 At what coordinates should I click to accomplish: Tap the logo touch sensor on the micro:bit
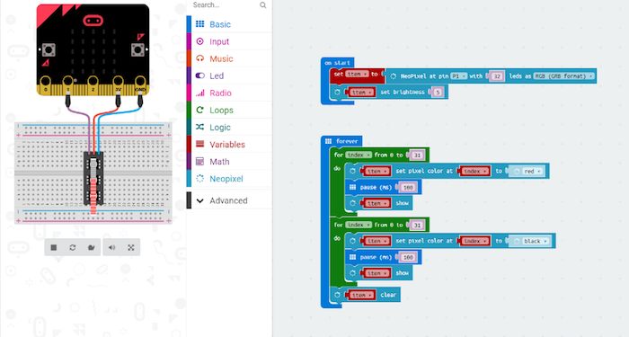point(93,20)
